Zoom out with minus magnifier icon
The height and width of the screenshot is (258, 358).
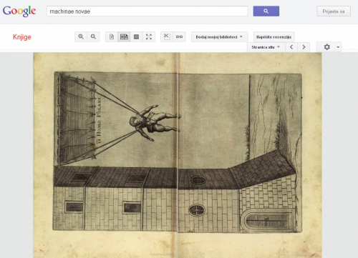(93, 36)
